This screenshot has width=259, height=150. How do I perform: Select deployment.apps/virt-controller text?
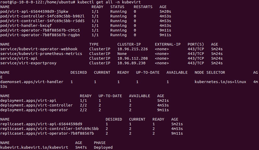(36, 105)
